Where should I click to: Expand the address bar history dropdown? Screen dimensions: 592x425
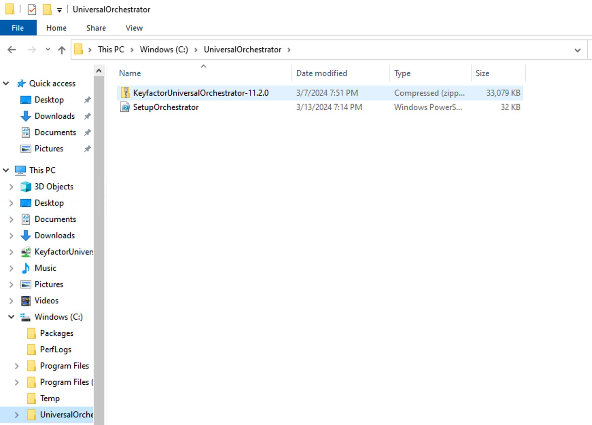tap(577, 50)
